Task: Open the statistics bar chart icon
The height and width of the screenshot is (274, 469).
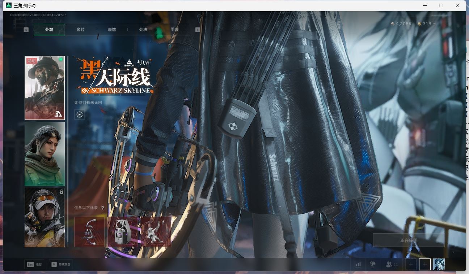Action: tap(358, 264)
